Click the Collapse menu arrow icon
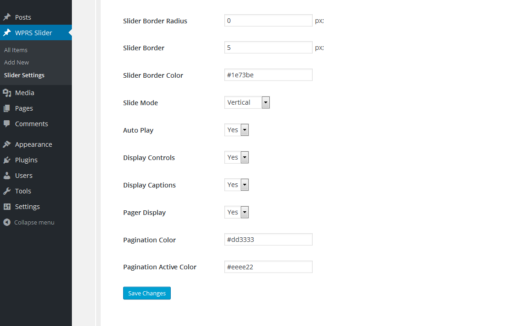The height and width of the screenshot is (326, 526). [7, 222]
